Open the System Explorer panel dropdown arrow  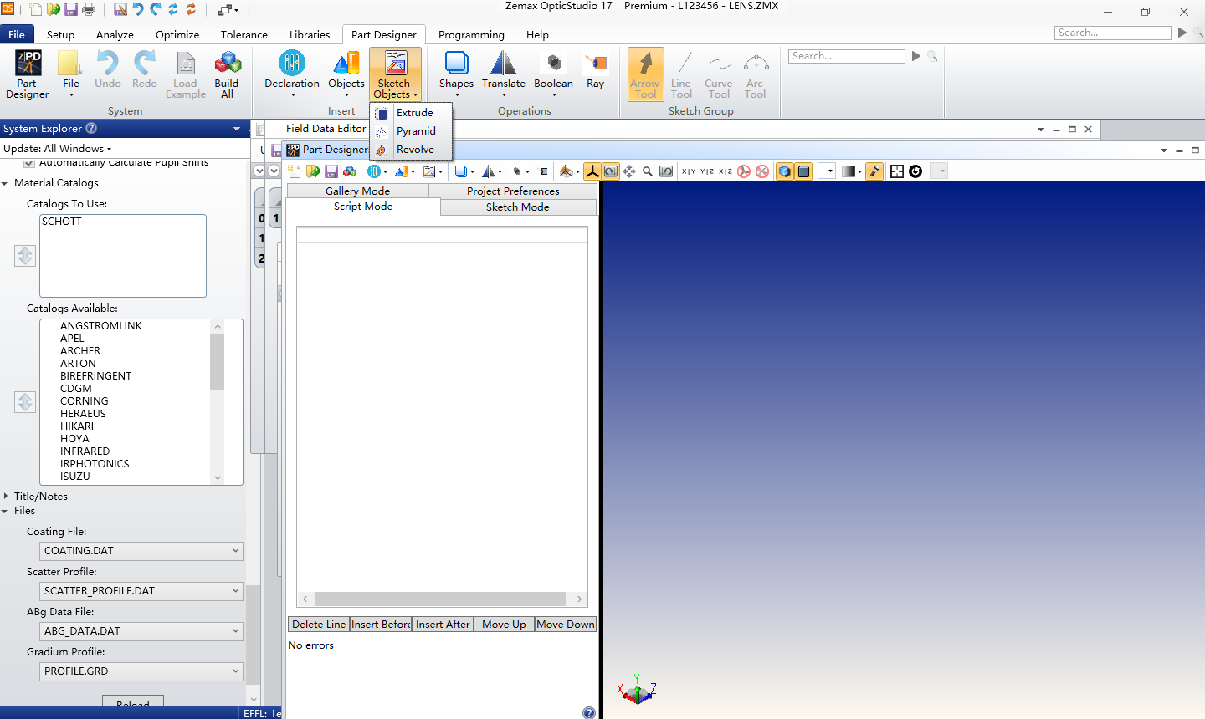pyautogui.click(x=237, y=129)
